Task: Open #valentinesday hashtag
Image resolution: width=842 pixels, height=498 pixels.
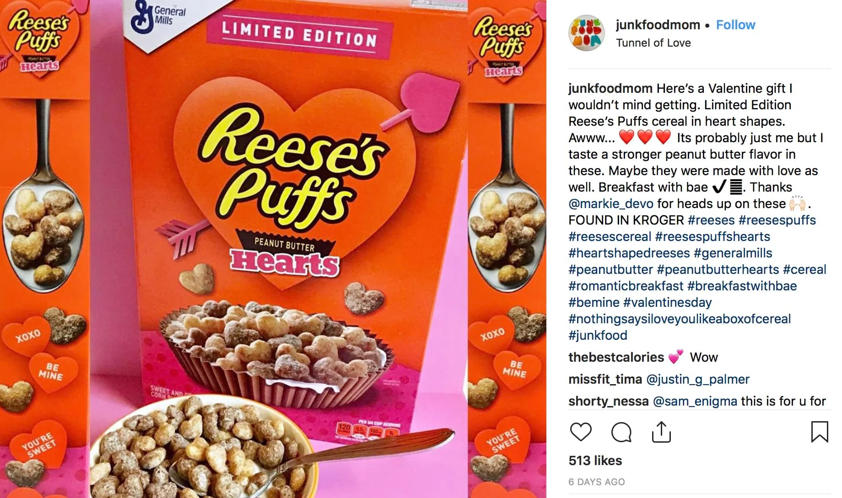Action: pos(667,302)
